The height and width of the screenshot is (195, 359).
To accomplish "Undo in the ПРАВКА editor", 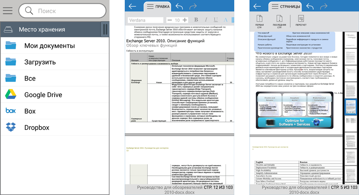I will tap(179, 6).
